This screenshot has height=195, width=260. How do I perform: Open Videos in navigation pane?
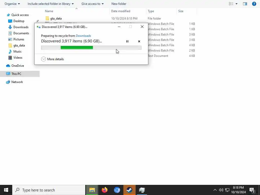(x=15, y=58)
